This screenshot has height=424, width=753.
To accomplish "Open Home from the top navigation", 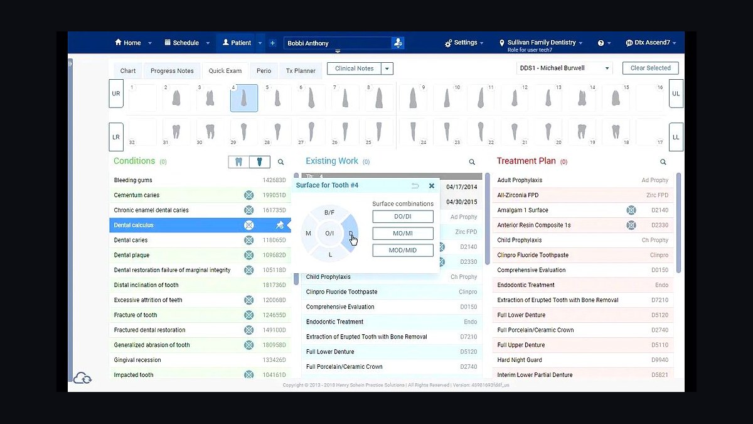I will (x=128, y=43).
